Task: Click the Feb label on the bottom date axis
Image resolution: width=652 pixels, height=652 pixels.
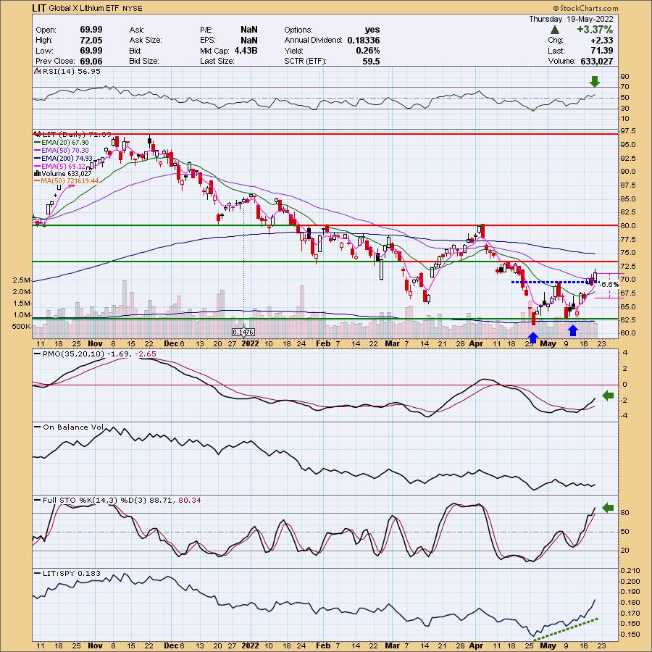Action: [323, 646]
